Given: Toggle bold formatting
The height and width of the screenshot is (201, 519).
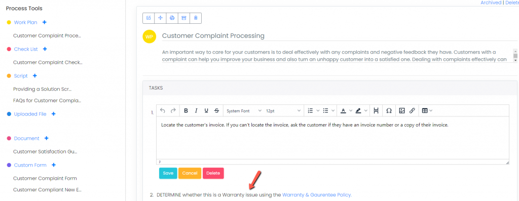Looking at the screenshot, I should (186, 111).
